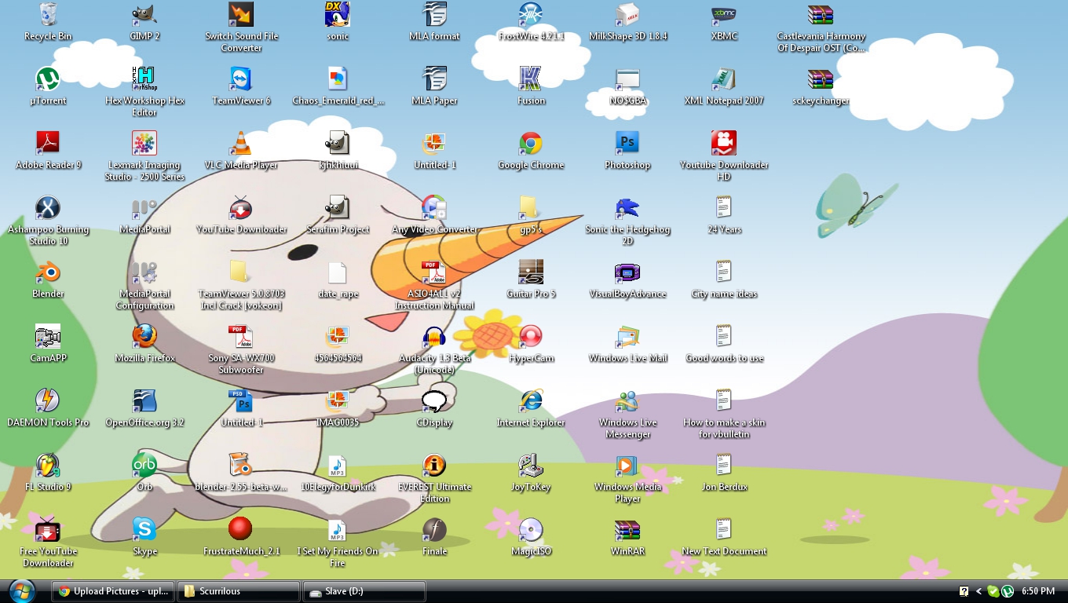Select the JoyToKey joystick icon
1068x603 pixels.
click(x=531, y=465)
